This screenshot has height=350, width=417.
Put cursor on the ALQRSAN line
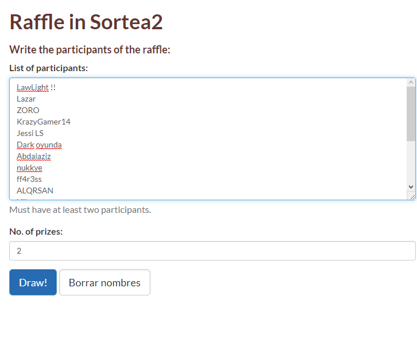point(35,190)
